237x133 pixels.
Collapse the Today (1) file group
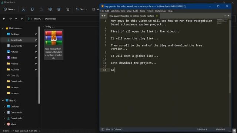44,27
